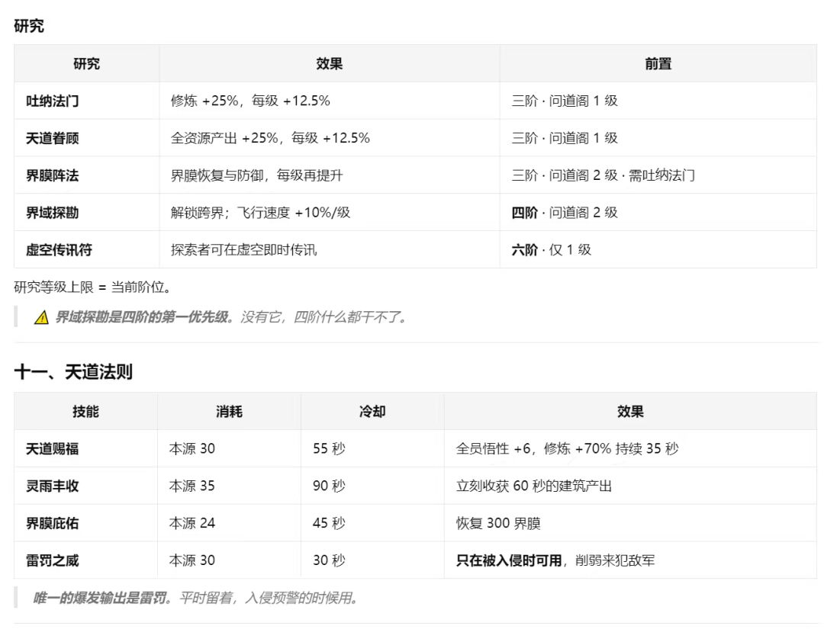Click the 雷罚之威 skill name
824x642 pixels.
pos(53,560)
